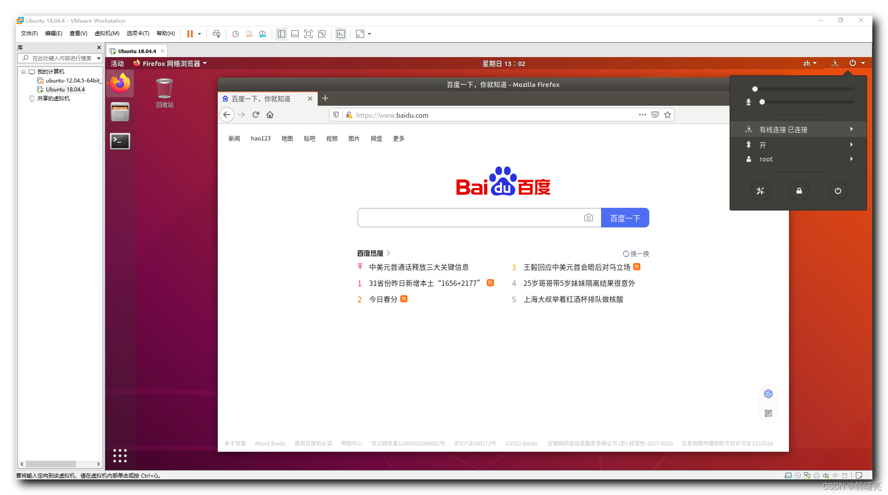Open the page actions three-dots menu
Viewport: 888px width, 495px height.
point(642,115)
